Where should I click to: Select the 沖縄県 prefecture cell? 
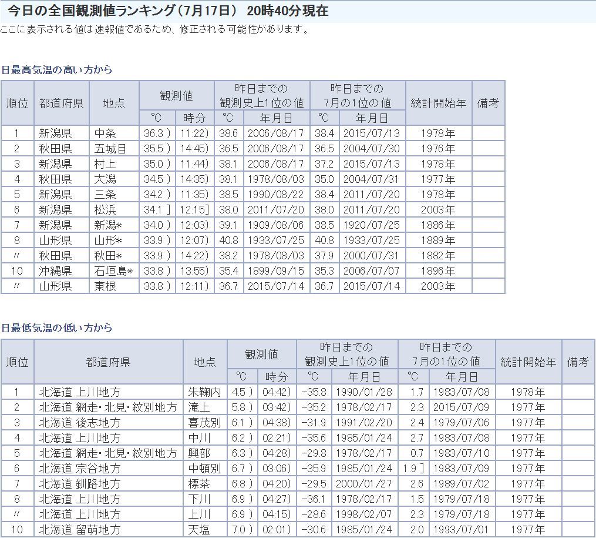coord(55,271)
